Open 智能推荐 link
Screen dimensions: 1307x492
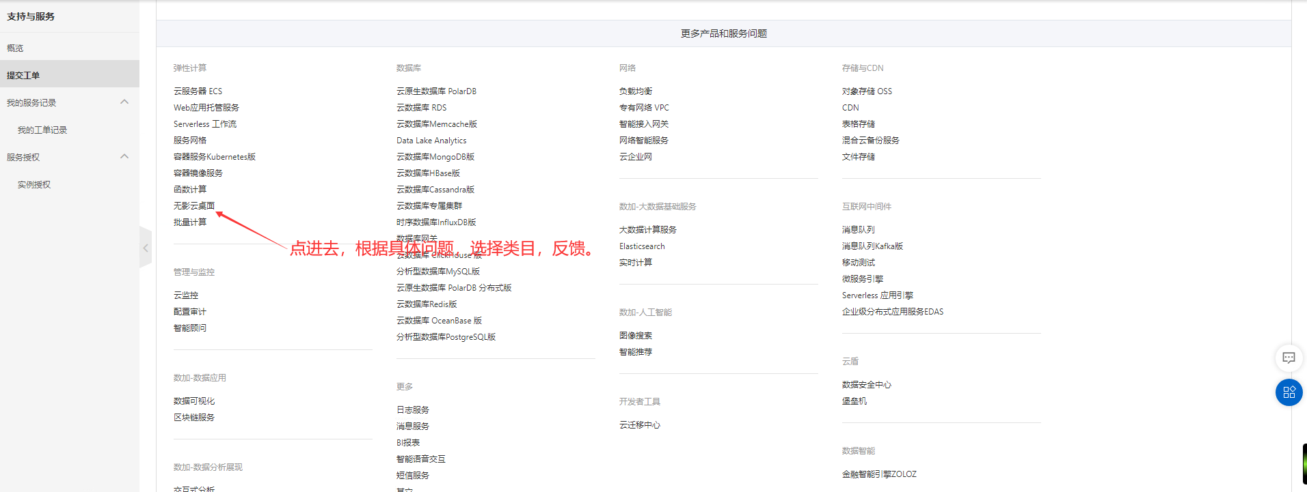(636, 351)
